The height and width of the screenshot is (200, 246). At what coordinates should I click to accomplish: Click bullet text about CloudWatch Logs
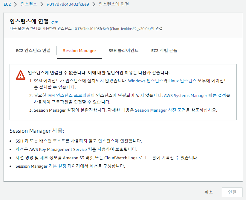107,157
